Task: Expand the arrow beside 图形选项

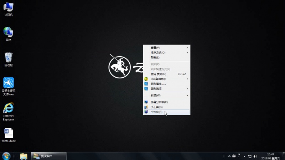Action: tap(187, 89)
